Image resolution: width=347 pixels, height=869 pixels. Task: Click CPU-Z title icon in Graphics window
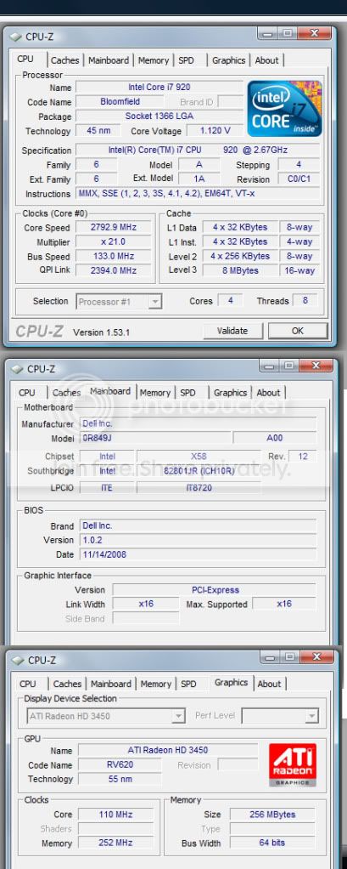19,660
